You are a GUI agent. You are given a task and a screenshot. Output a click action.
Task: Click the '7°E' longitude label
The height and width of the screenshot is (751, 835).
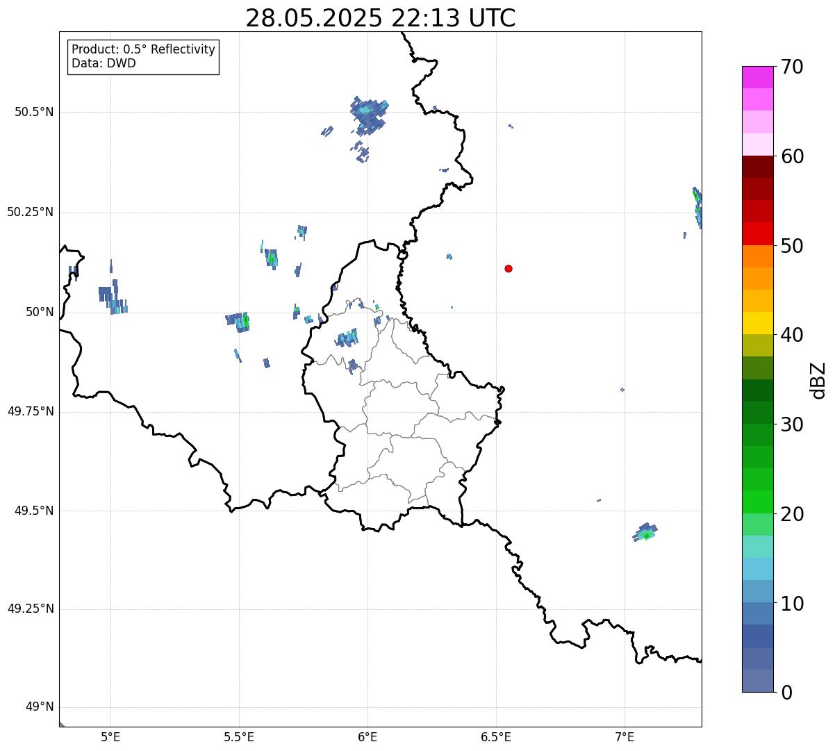(x=625, y=737)
